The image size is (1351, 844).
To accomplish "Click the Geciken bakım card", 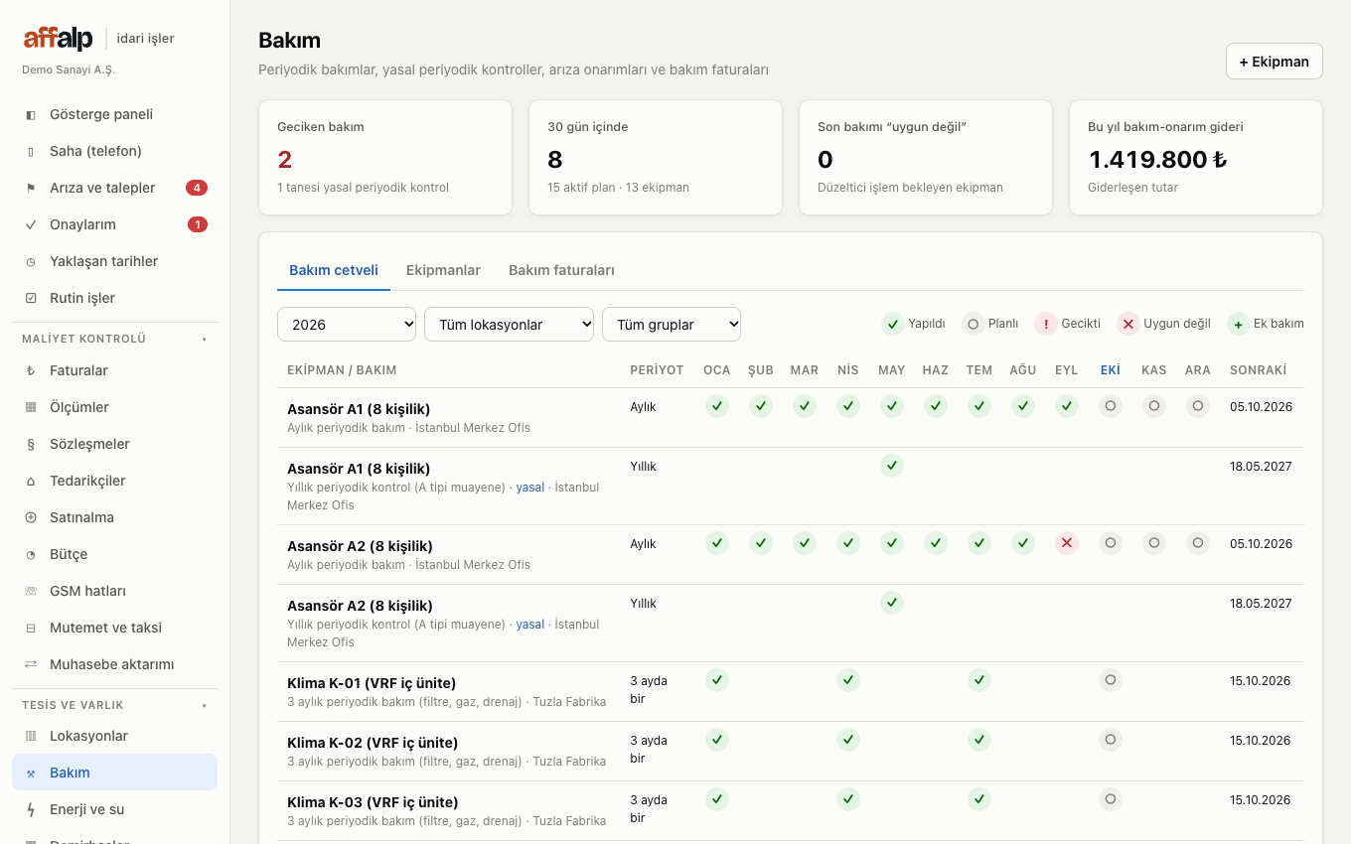I will [385, 157].
